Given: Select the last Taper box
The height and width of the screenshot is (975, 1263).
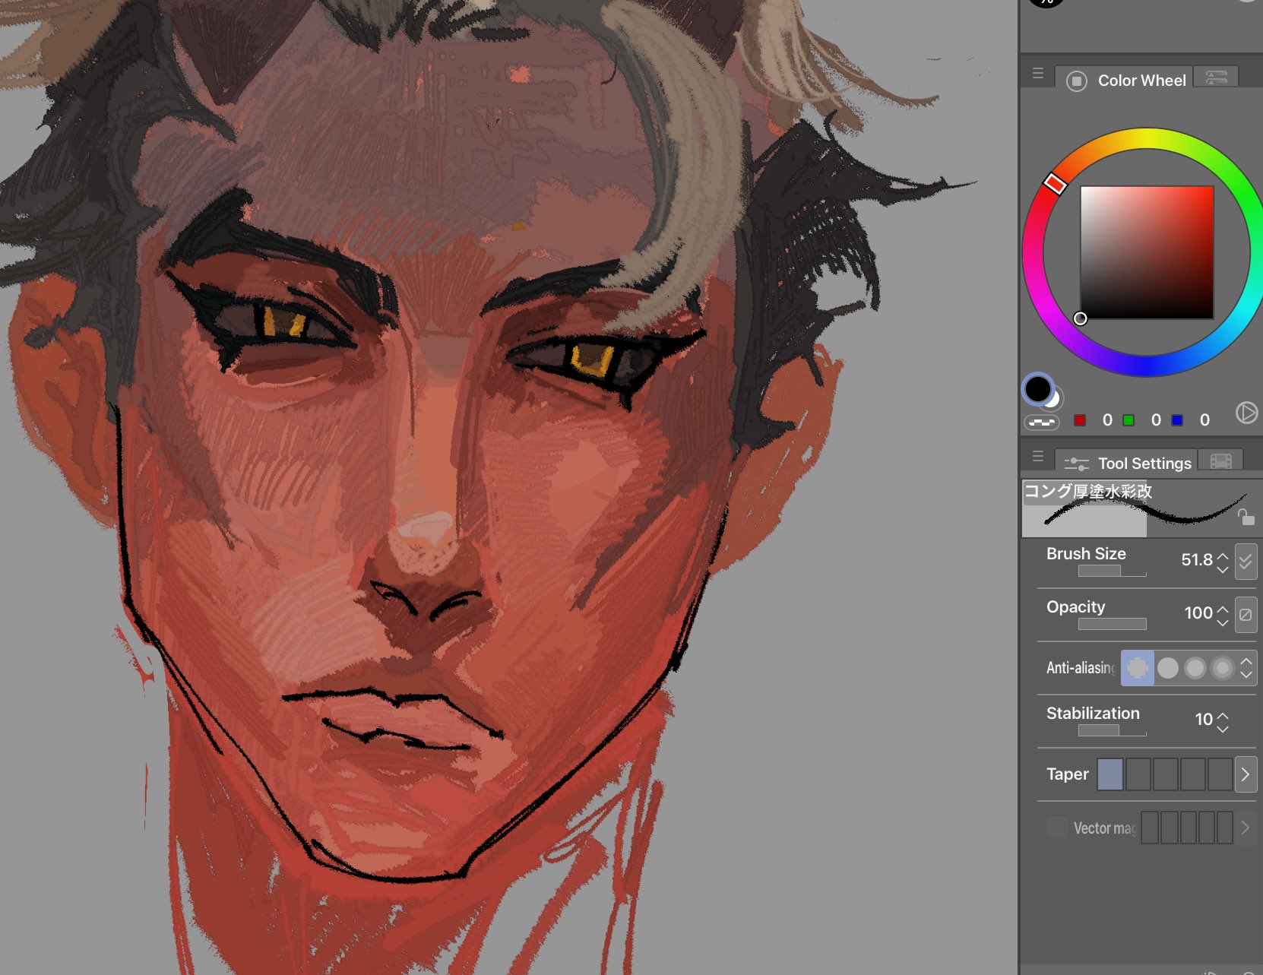Looking at the screenshot, I should (x=1220, y=774).
